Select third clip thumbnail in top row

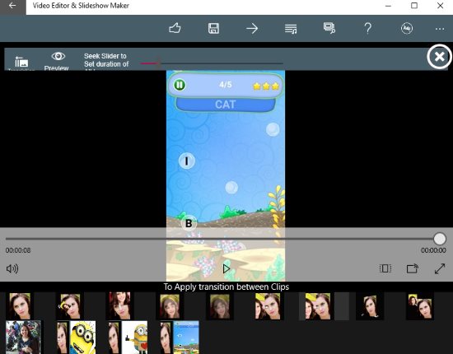coord(119,305)
